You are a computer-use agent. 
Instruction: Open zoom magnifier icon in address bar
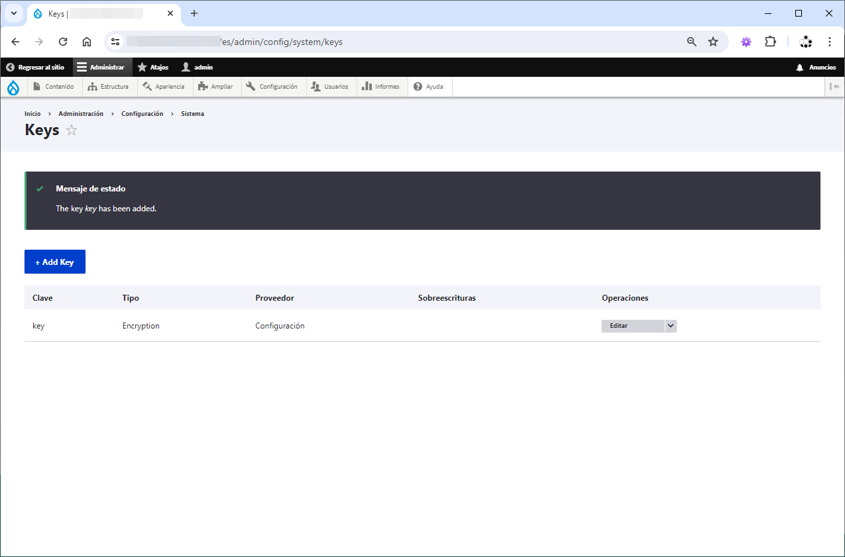pyautogui.click(x=692, y=42)
